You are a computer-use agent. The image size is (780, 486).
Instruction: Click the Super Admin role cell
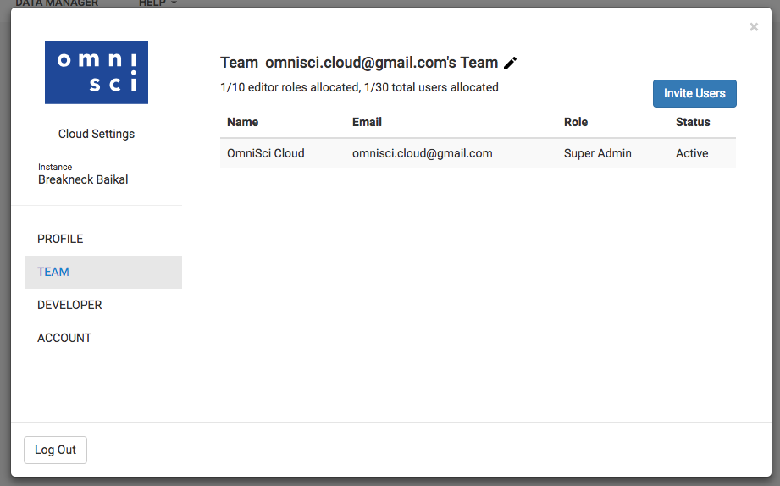point(597,153)
